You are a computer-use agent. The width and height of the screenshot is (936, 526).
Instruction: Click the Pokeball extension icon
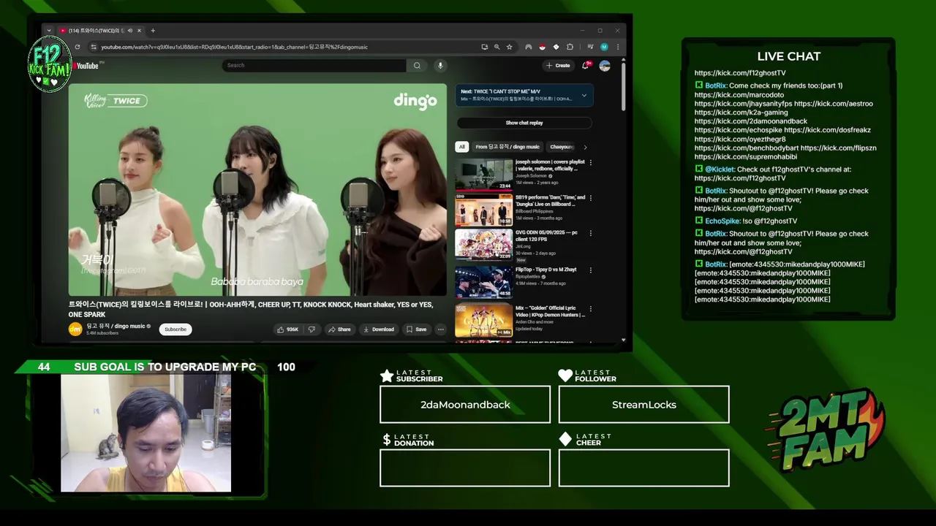[542, 47]
